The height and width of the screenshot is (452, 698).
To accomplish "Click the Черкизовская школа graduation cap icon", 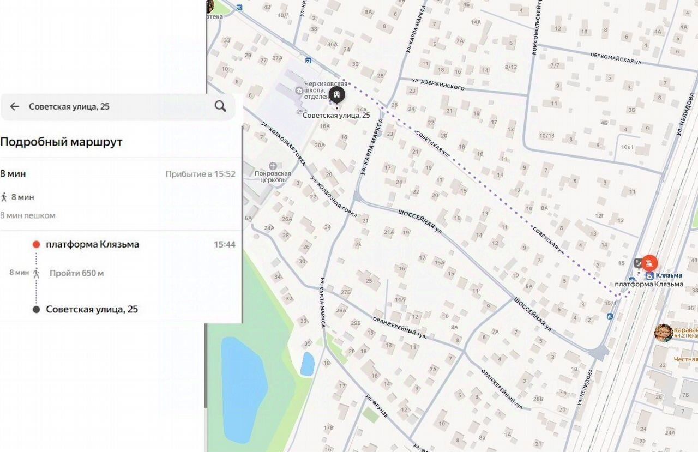I will click(298, 90).
